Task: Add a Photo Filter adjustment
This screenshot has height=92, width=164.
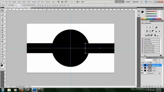Action: coord(156,31)
